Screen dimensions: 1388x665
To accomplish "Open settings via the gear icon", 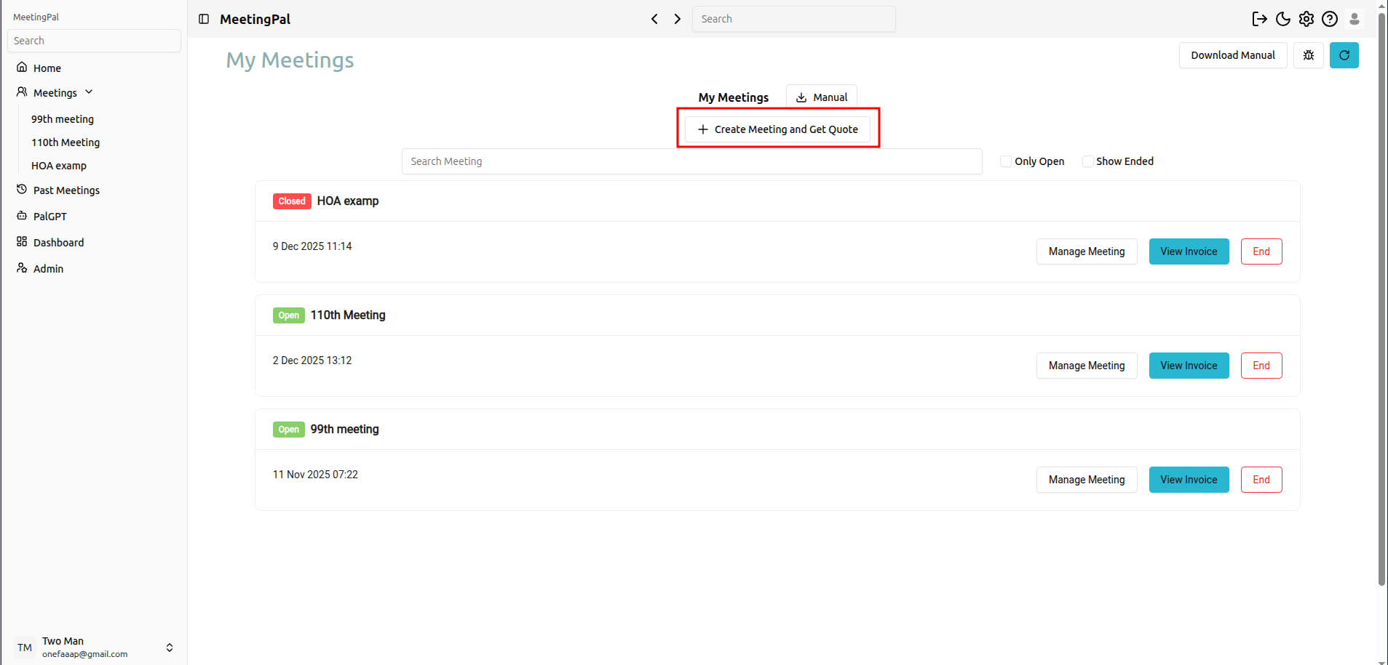I will click(1306, 19).
